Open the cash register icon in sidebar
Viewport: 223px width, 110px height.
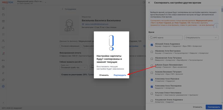3,21
